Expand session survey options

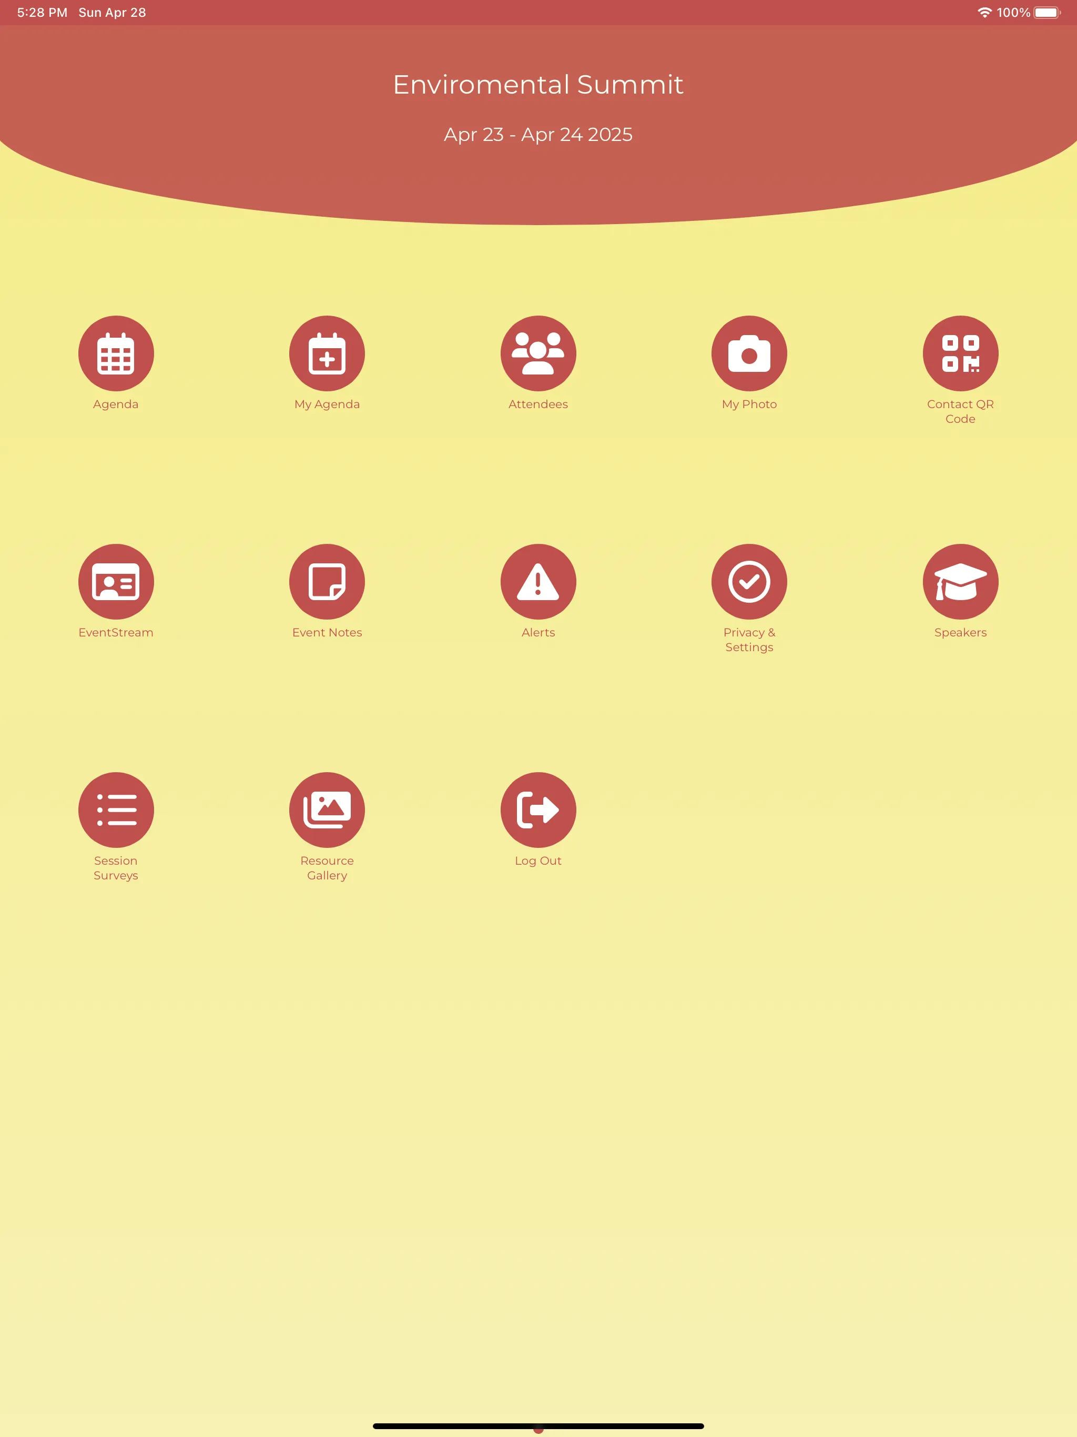point(115,810)
